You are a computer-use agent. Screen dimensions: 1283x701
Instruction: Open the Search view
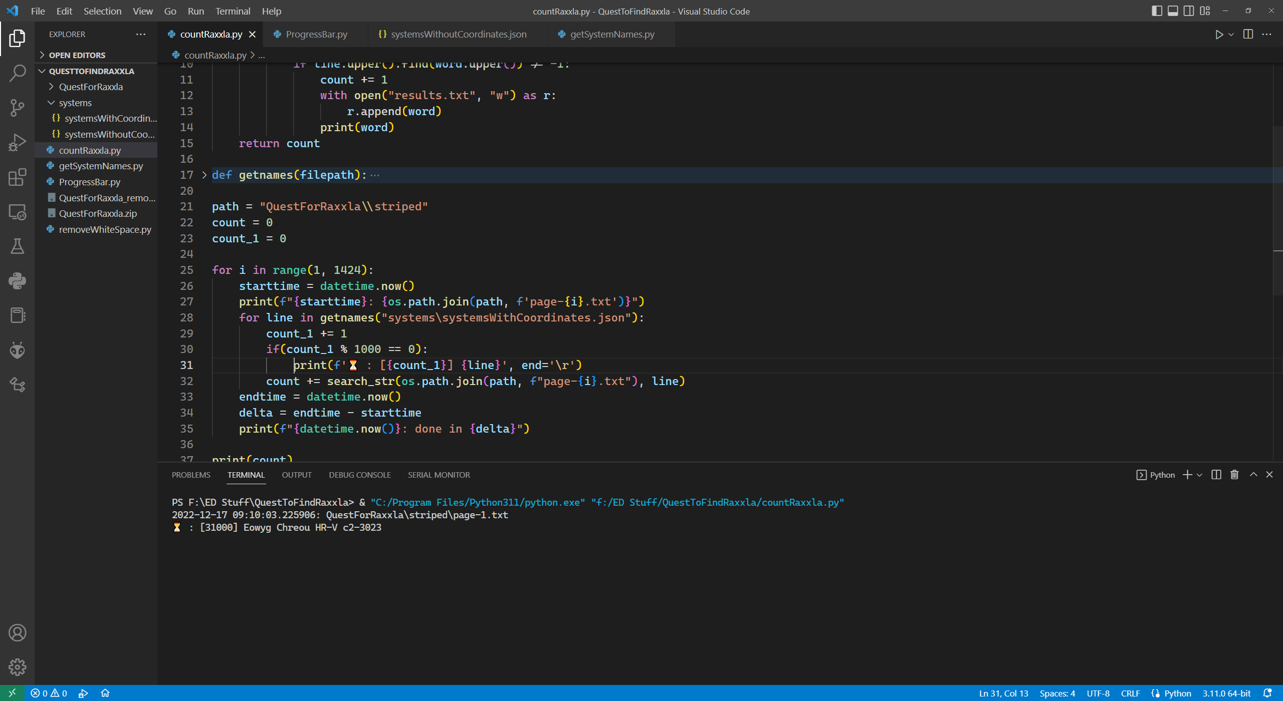tap(17, 73)
